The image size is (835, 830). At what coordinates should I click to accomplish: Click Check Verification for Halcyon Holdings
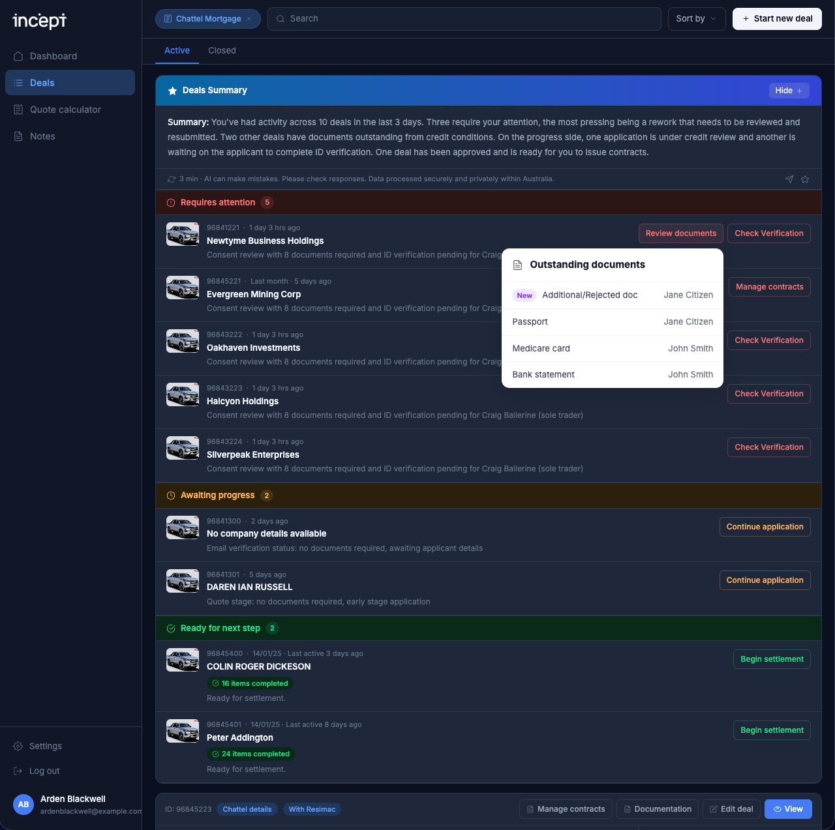pos(769,394)
